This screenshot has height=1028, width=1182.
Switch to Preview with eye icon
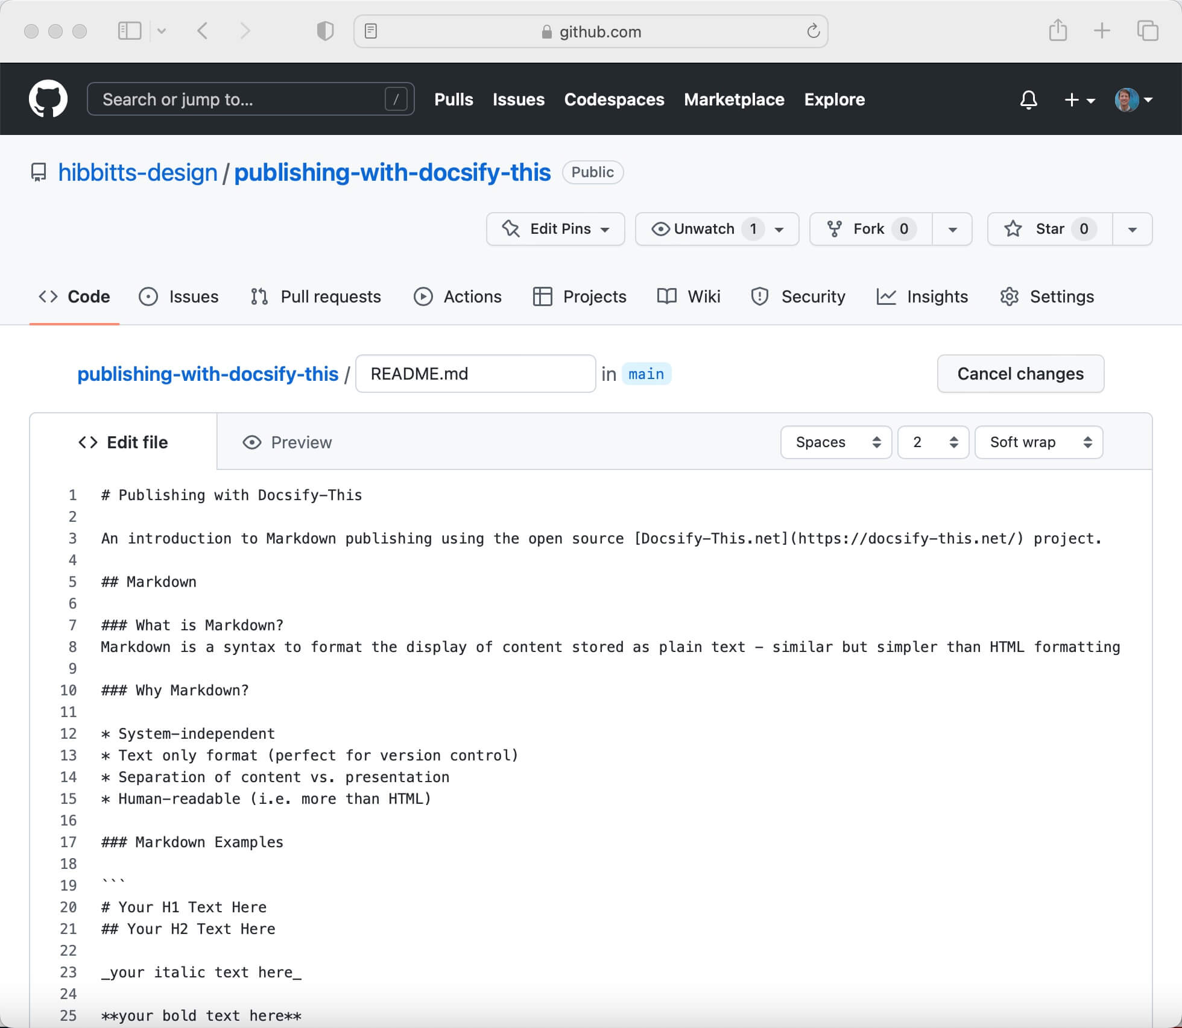coord(287,442)
